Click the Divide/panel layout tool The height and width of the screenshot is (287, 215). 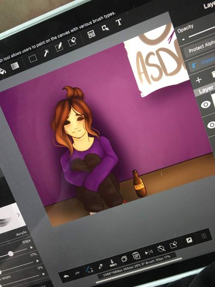click(x=91, y=34)
